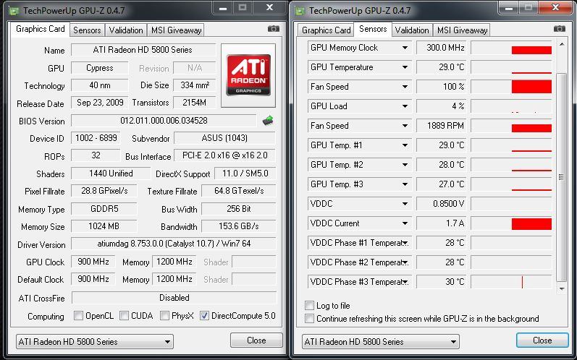Image resolution: width=577 pixels, height=360 pixels.
Task: Open GPU Temperature sensor dropdown
Action: pos(405,67)
